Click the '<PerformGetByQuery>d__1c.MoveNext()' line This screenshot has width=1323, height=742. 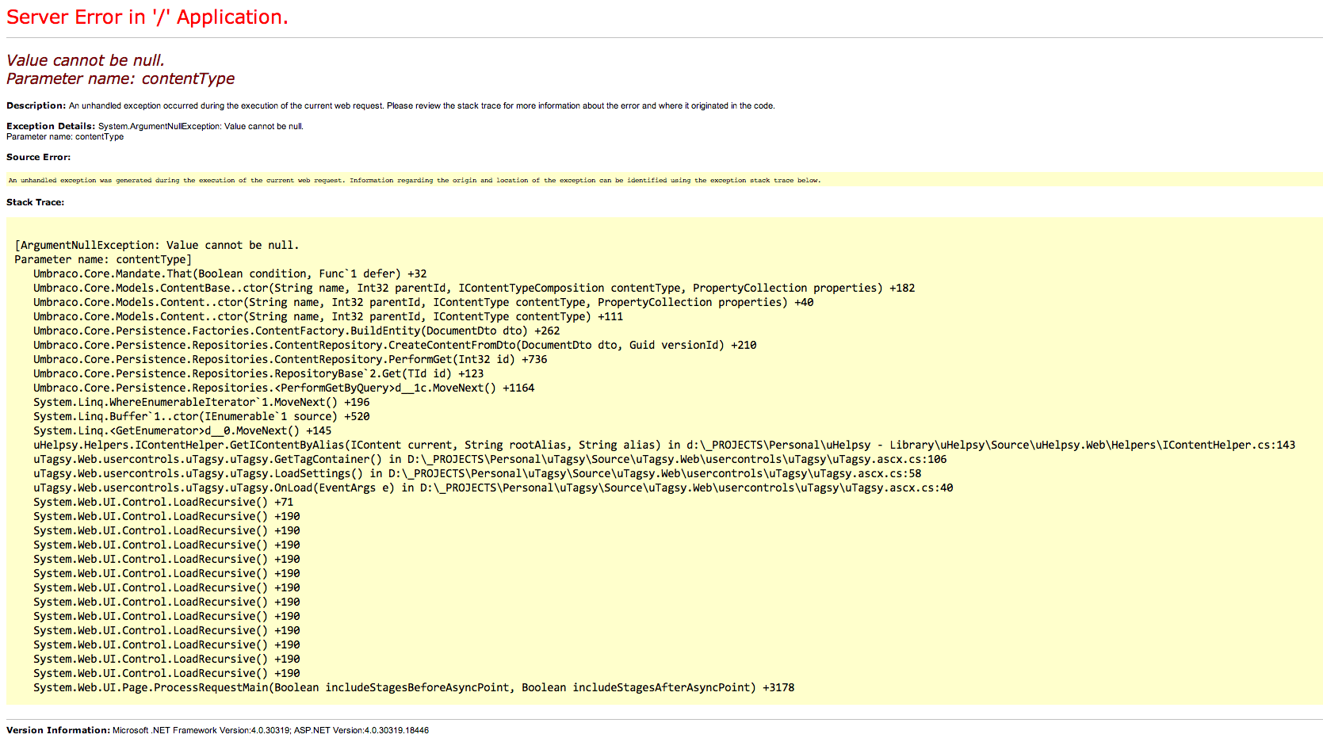tap(284, 388)
